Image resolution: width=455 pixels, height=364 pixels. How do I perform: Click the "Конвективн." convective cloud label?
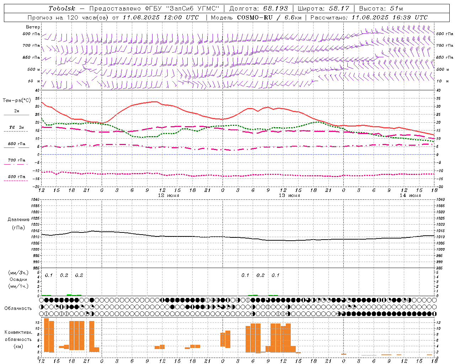coord(18,332)
